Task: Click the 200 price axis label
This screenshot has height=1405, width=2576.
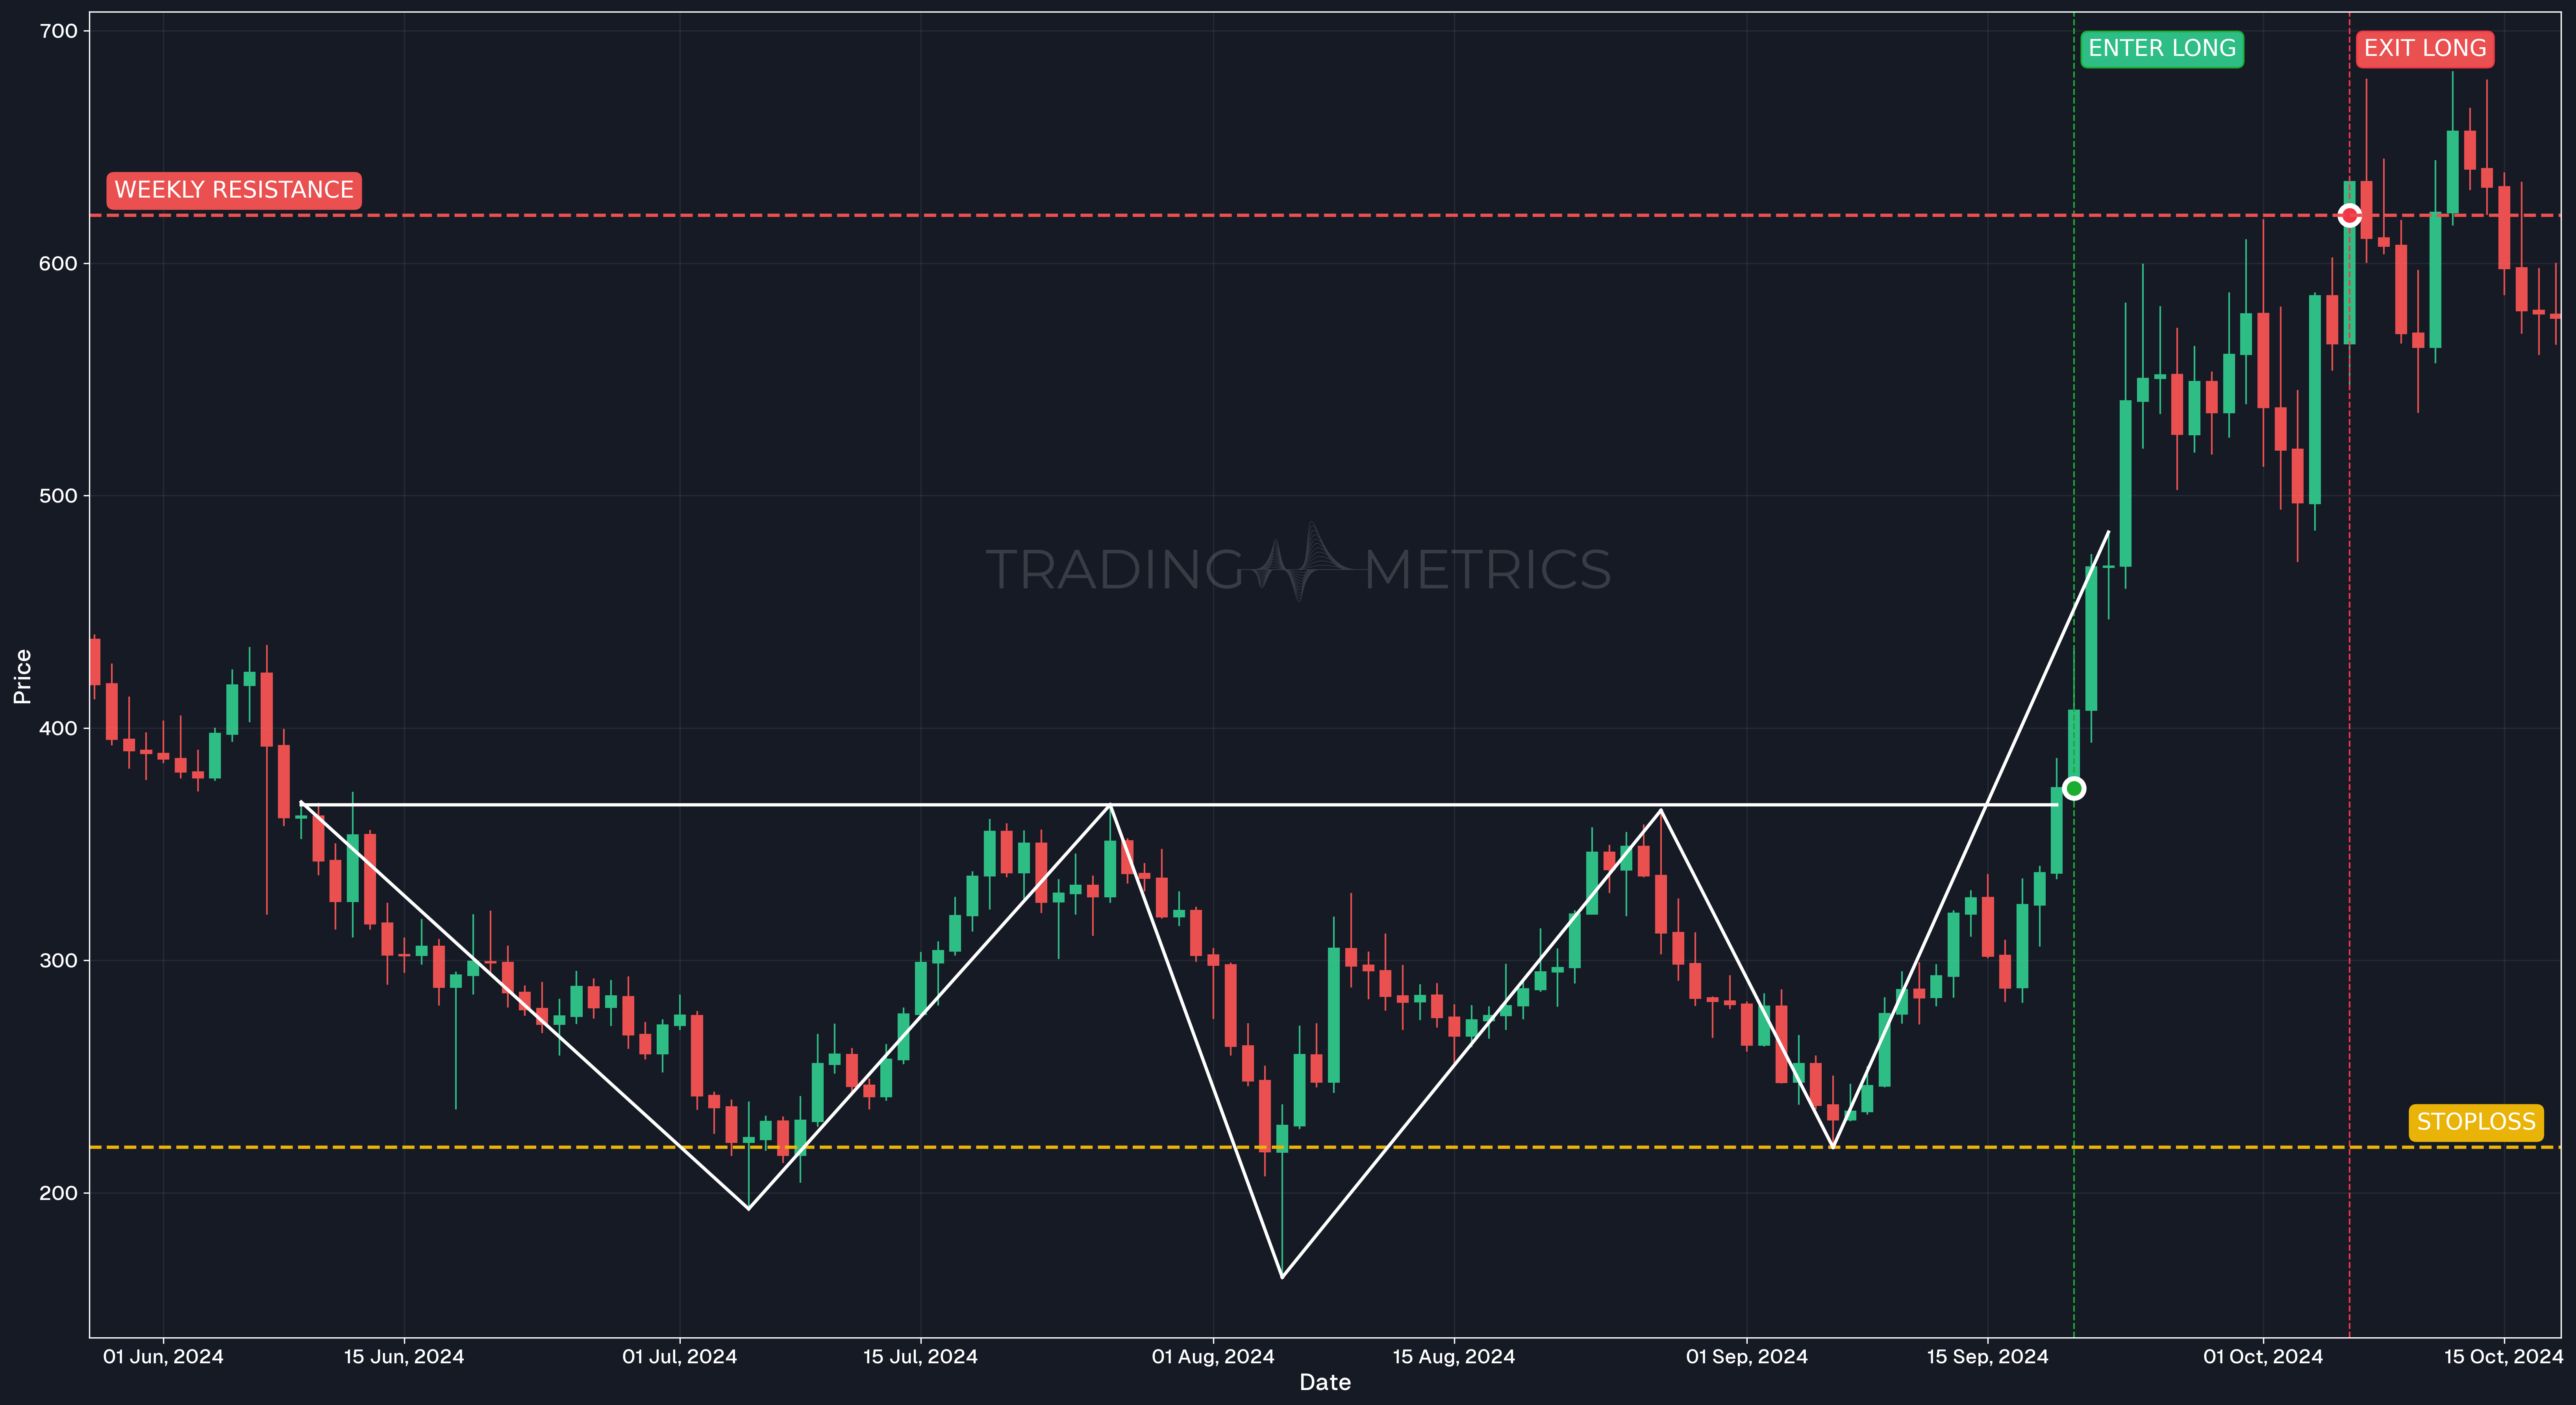Action: (58, 1193)
